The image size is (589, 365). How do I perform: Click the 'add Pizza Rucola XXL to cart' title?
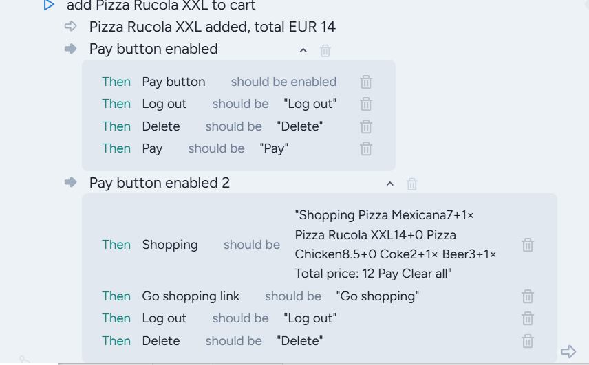(161, 6)
